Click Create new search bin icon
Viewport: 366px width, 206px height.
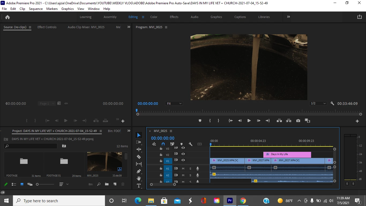pyautogui.click(x=64, y=146)
